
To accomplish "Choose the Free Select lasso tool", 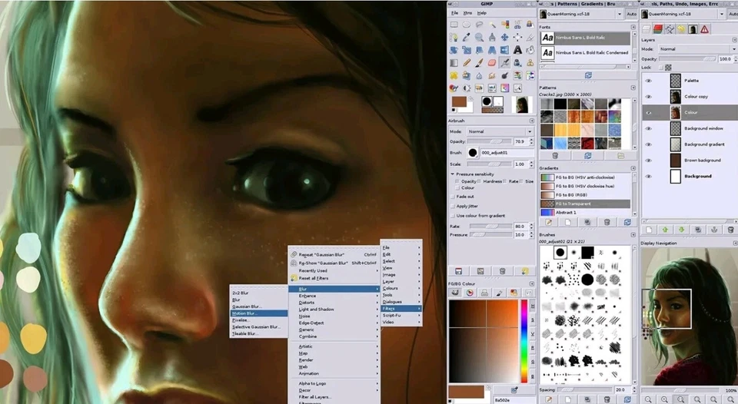I will point(480,25).
